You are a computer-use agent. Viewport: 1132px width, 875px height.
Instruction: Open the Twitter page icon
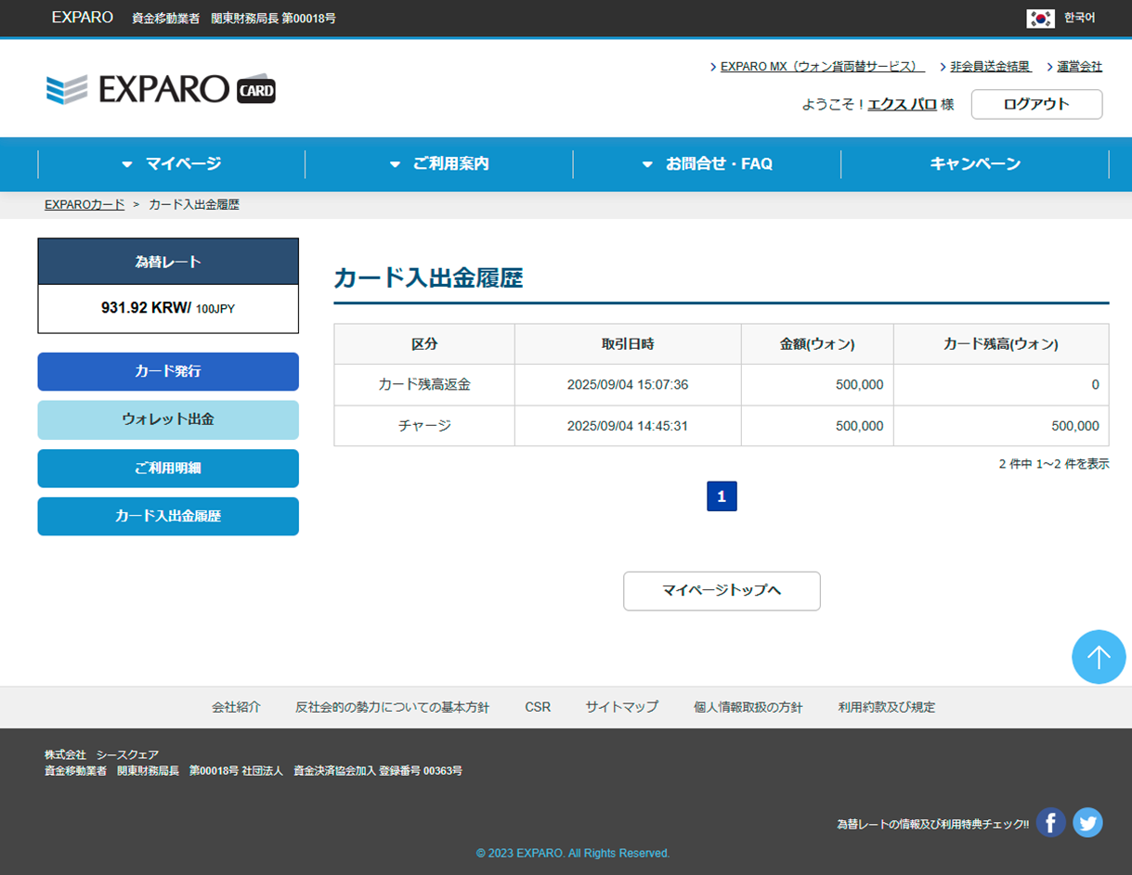click(x=1087, y=822)
